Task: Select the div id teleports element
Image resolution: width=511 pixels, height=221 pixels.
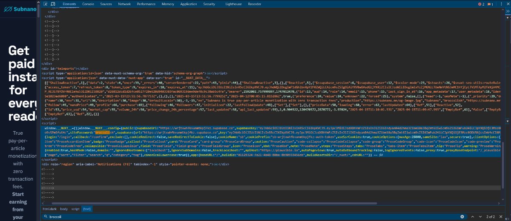Action: pyautogui.click(x=65, y=68)
